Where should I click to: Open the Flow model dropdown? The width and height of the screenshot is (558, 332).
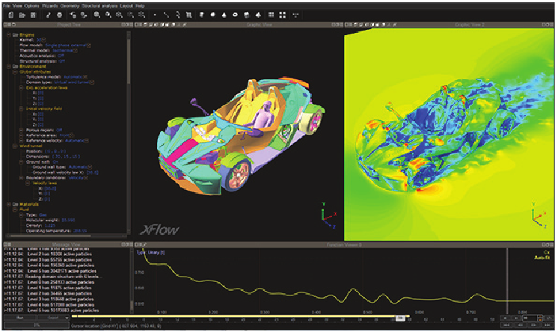tap(89, 46)
